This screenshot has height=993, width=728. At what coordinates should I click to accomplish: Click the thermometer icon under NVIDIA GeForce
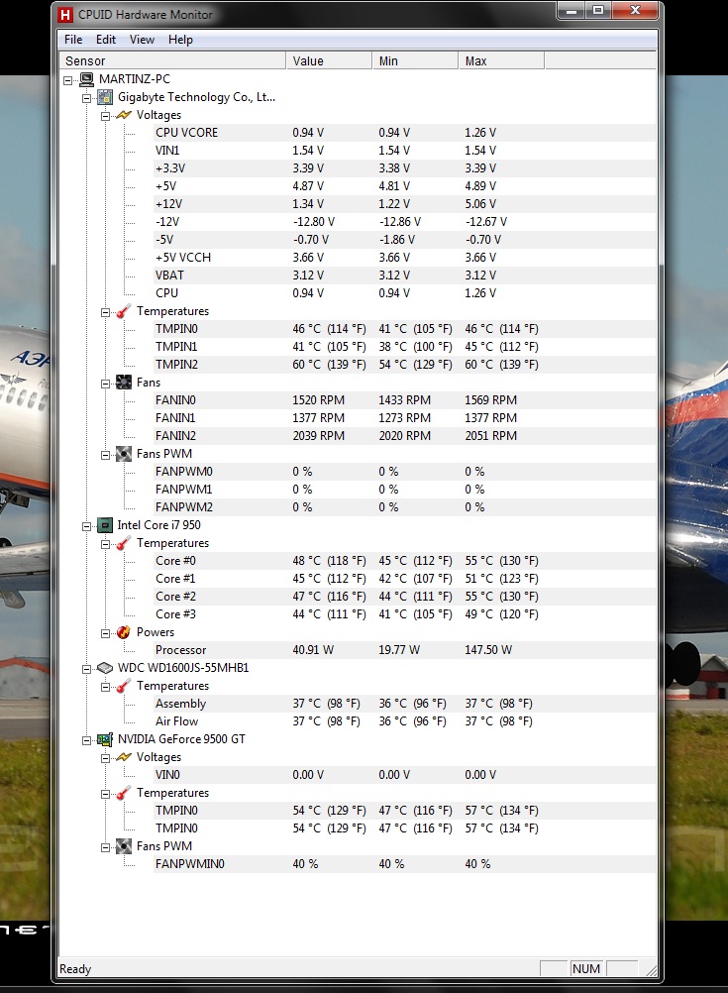click(x=124, y=793)
